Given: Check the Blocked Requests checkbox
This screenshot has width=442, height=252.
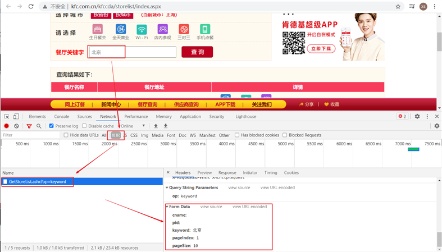Looking at the screenshot, I should click(x=285, y=135).
